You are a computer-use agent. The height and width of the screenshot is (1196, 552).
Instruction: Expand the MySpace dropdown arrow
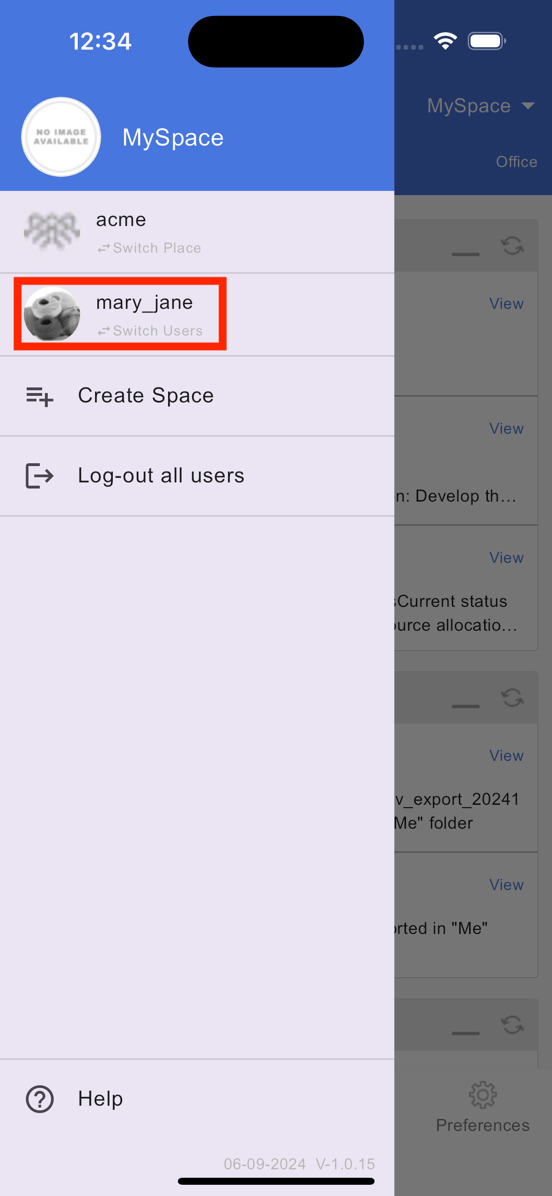click(x=528, y=106)
